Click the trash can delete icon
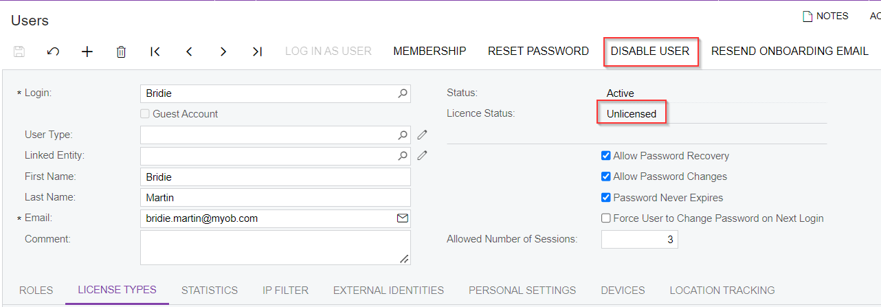 [121, 52]
